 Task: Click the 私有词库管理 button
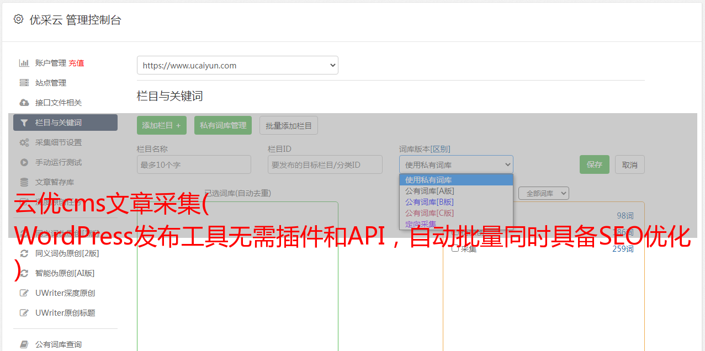223,125
